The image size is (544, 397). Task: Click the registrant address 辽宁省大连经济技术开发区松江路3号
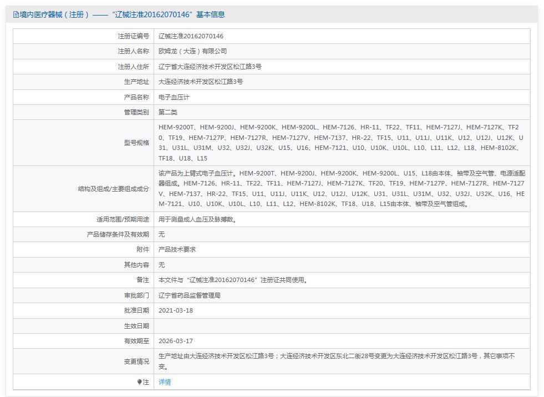coord(210,67)
